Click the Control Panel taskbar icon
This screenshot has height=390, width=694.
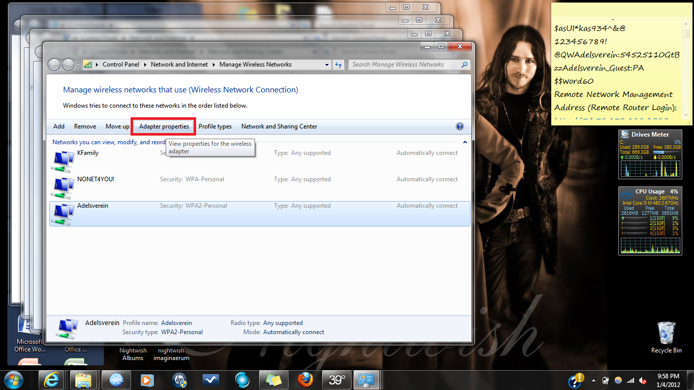coord(366,379)
